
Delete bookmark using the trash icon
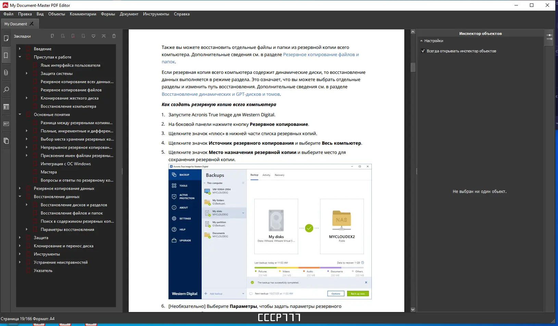[114, 36]
